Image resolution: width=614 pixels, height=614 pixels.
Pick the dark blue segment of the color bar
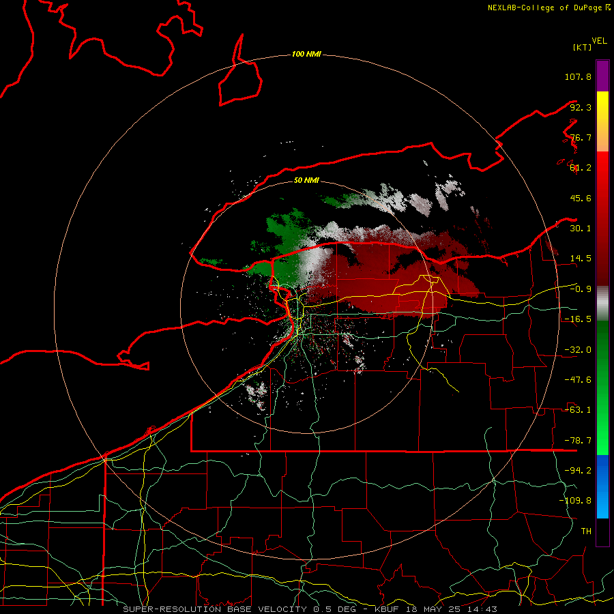click(x=602, y=471)
